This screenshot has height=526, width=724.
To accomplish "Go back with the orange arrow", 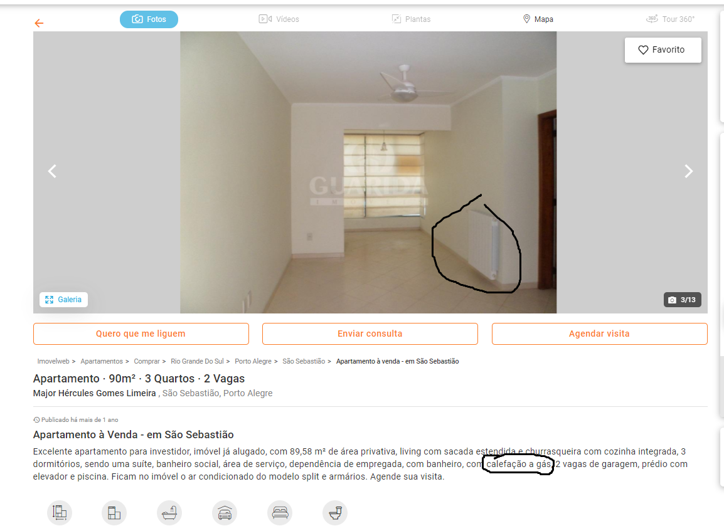I will tap(39, 23).
